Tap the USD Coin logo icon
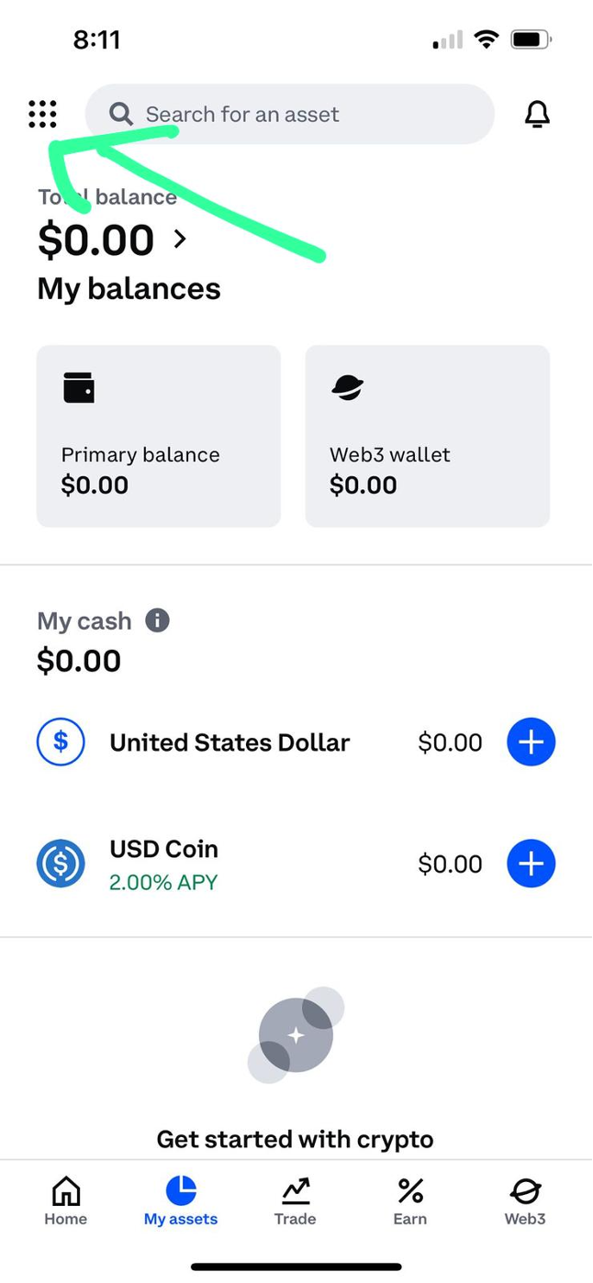This screenshot has height=1283, width=593. [x=61, y=864]
